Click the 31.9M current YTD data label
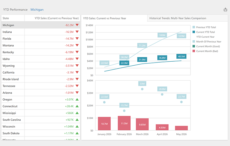 tap(142, 60)
